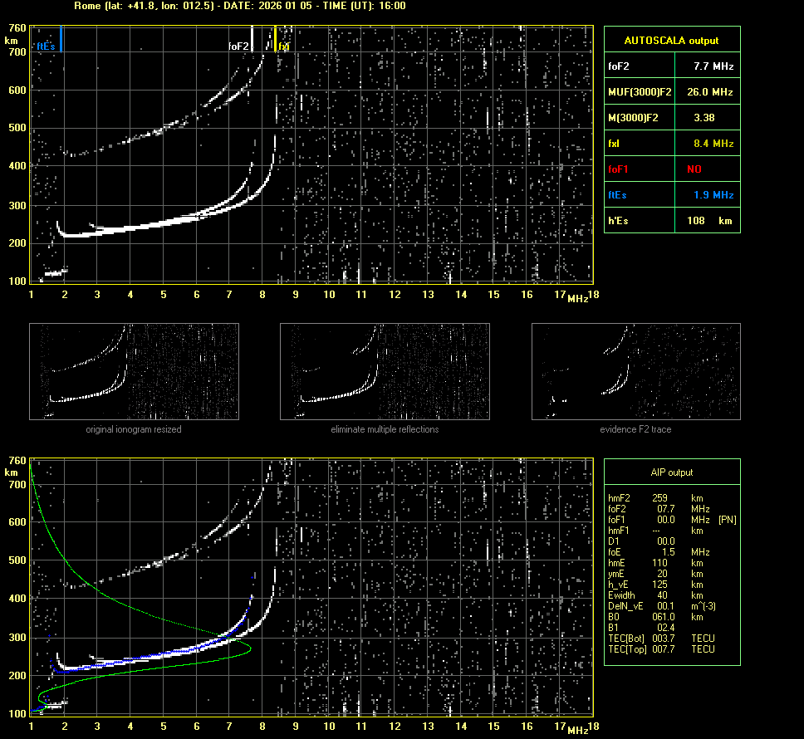Click the AUTOSCALA output header
This screenshot has width=804, height=739.
(671, 40)
